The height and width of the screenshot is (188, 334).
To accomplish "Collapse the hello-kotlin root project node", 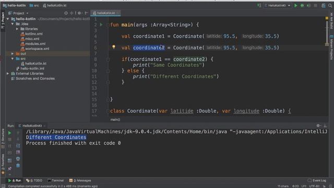I will (x=8, y=19).
